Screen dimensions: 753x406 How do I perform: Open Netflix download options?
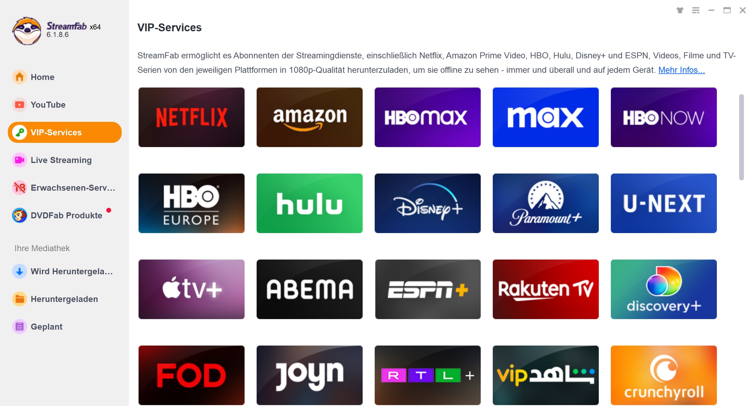tap(192, 117)
